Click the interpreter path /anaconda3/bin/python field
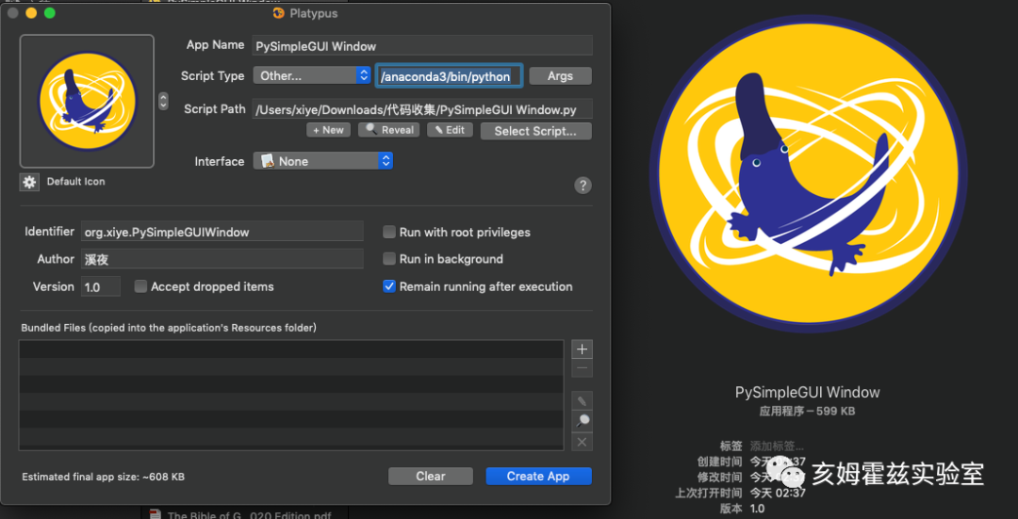 tap(449, 76)
